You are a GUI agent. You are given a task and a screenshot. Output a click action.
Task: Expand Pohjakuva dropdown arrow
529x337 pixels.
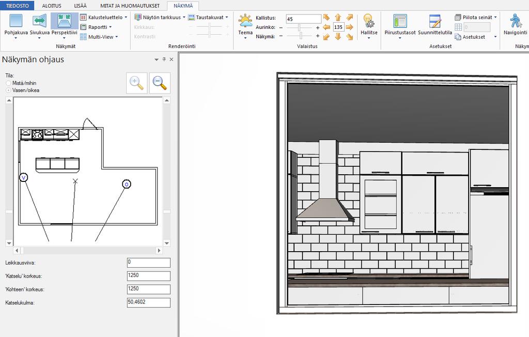click(16, 38)
